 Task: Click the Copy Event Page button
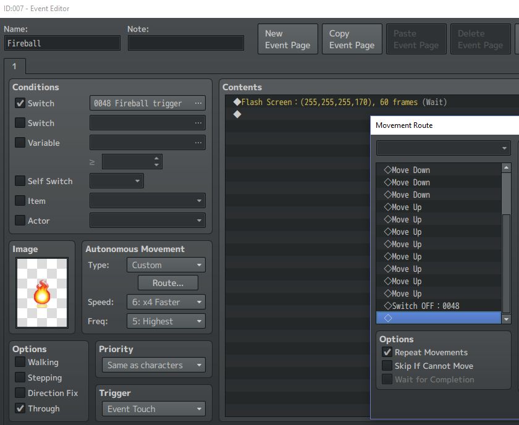point(352,39)
